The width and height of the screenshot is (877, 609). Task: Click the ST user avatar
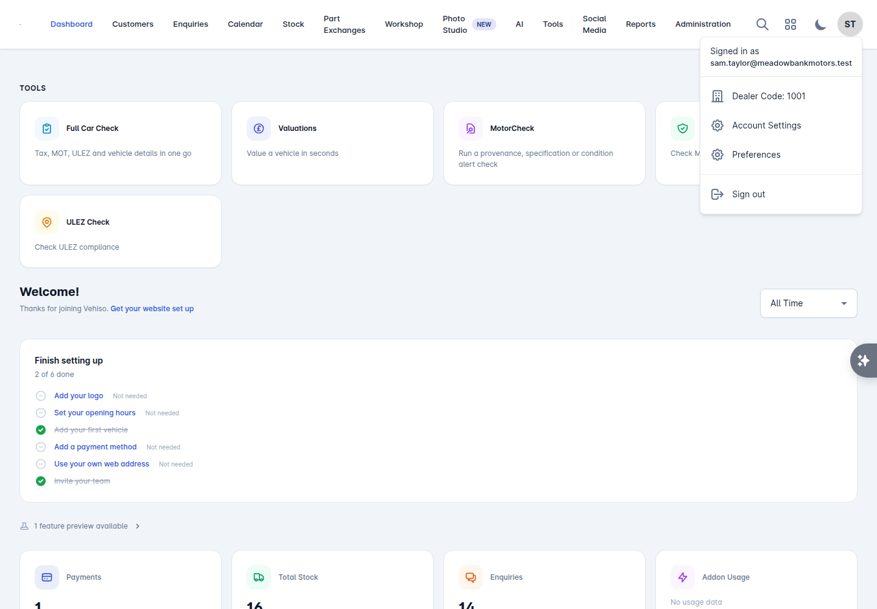coord(850,24)
